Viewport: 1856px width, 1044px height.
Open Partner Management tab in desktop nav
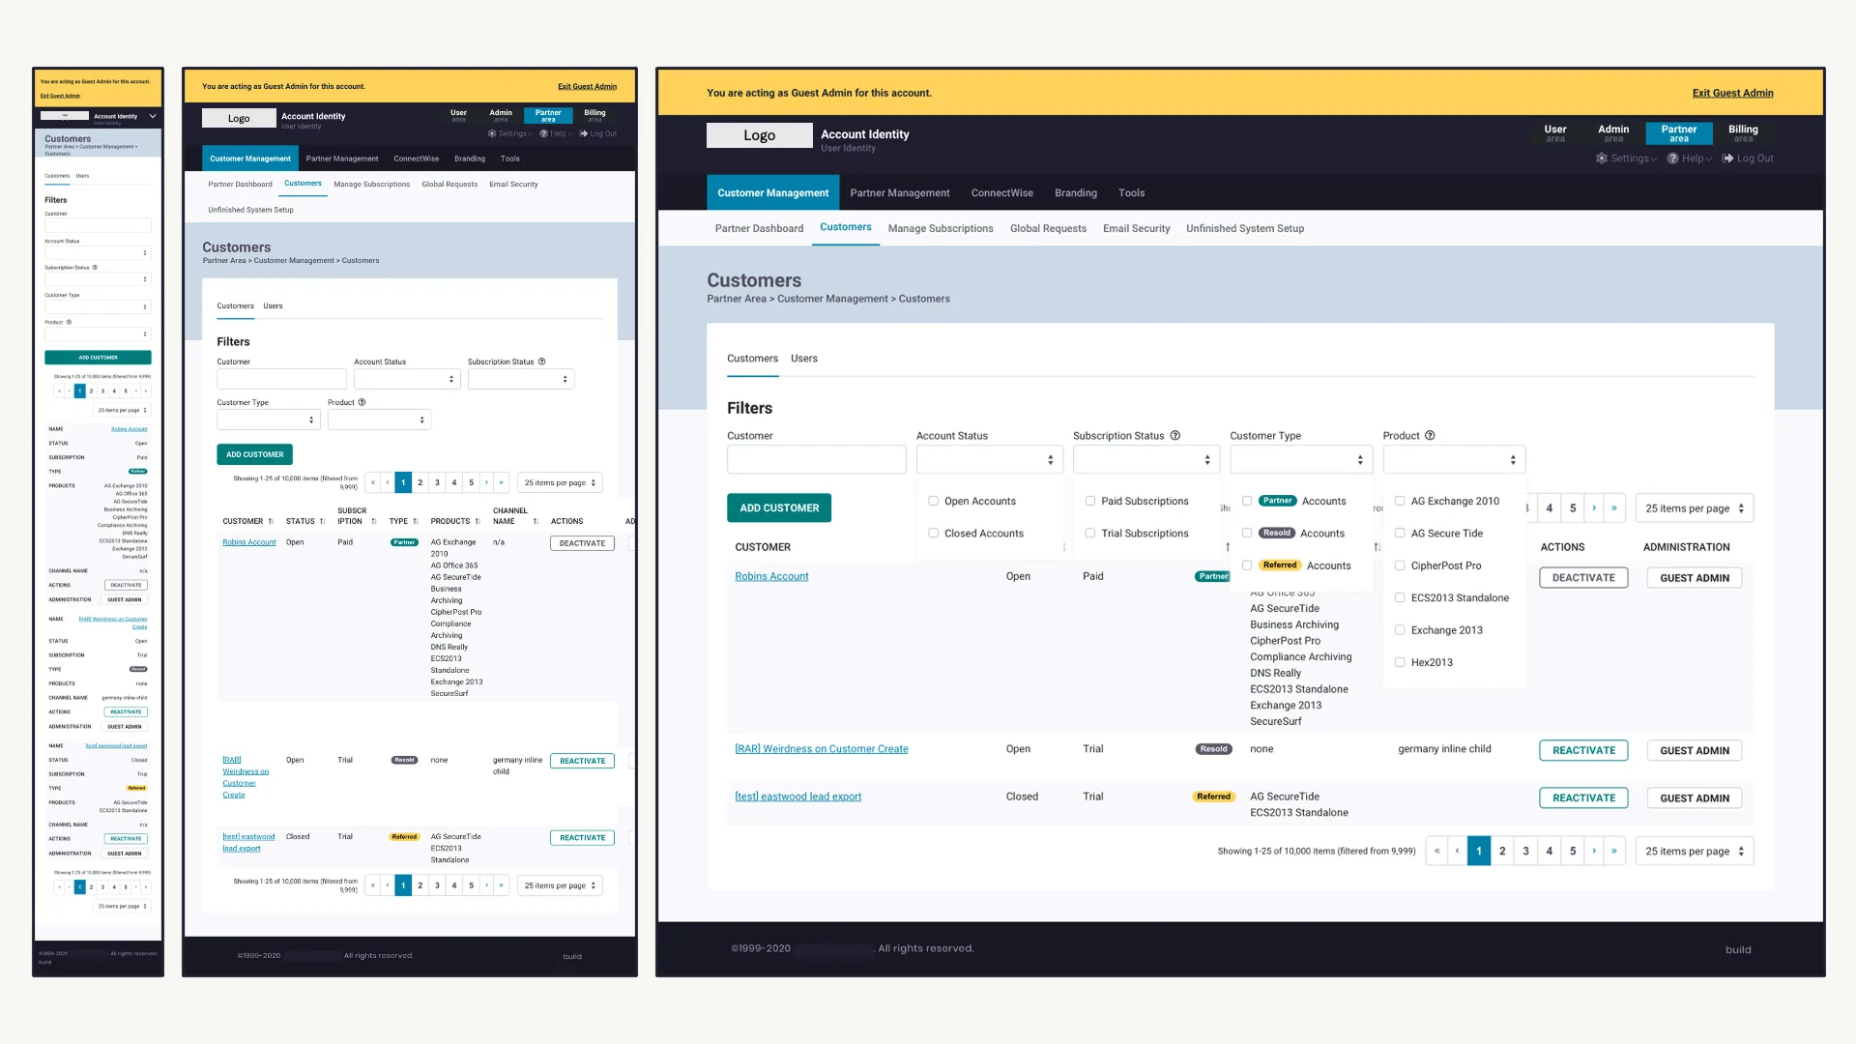point(900,193)
